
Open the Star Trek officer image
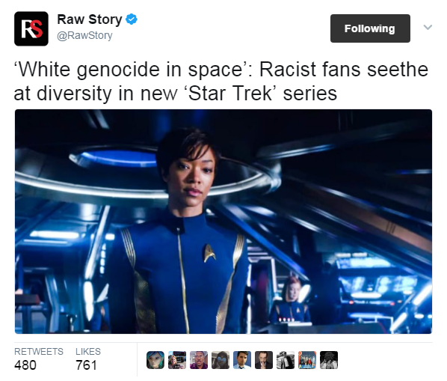[223, 222]
